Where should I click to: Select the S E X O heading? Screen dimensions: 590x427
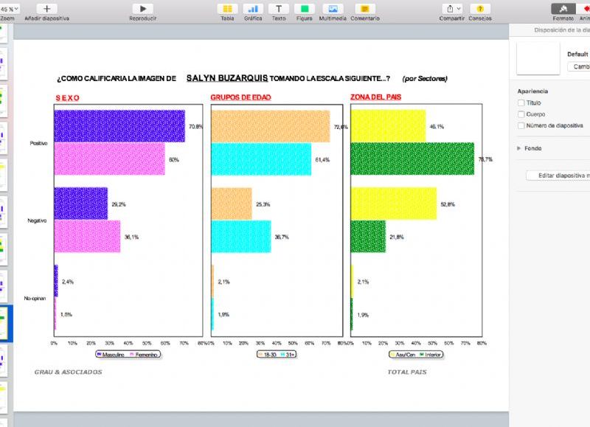click(68, 98)
